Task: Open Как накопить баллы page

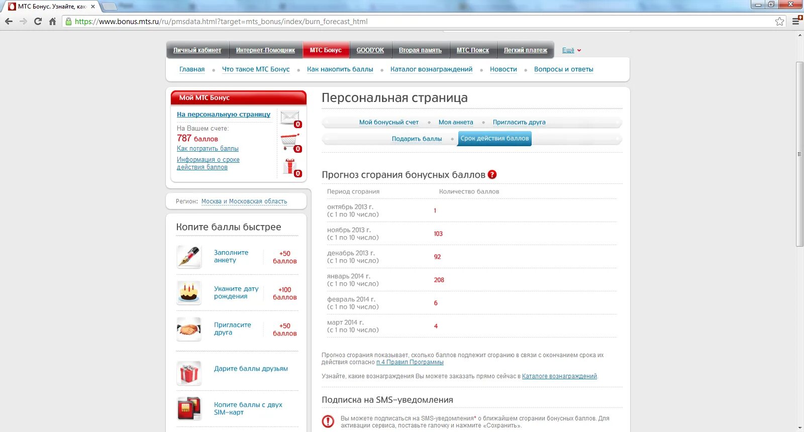Action: [340, 69]
